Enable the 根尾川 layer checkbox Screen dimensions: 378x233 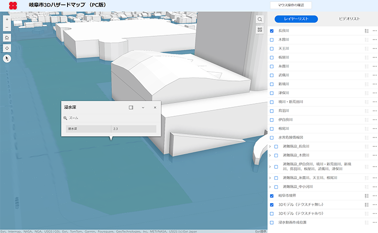pos(272,129)
